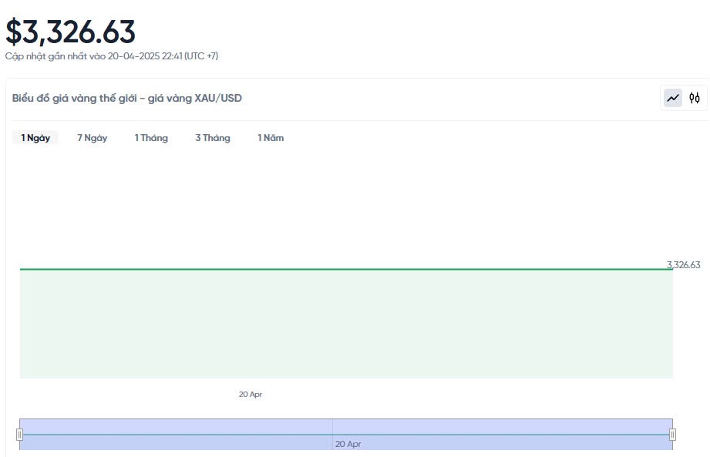710x457 pixels.
Task: Click the 20 Apr label inside navigator
Action: 348,444
